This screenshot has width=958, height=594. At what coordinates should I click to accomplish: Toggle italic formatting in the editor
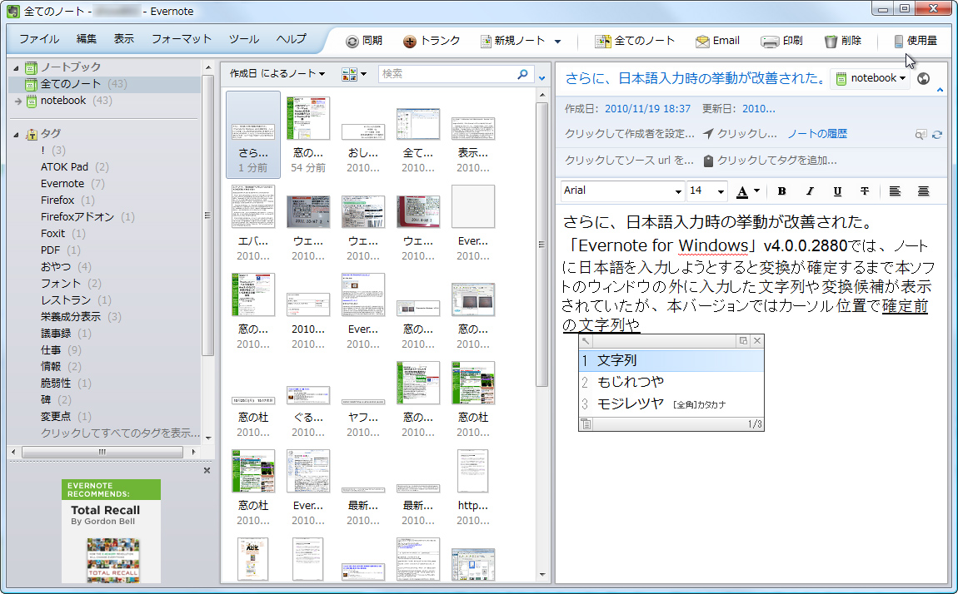(809, 191)
